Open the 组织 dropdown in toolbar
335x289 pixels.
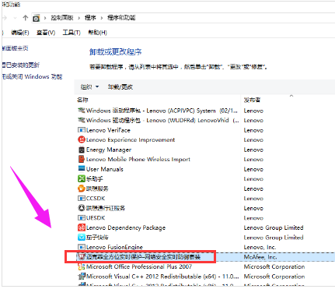pyautogui.click(x=89, y=86)
